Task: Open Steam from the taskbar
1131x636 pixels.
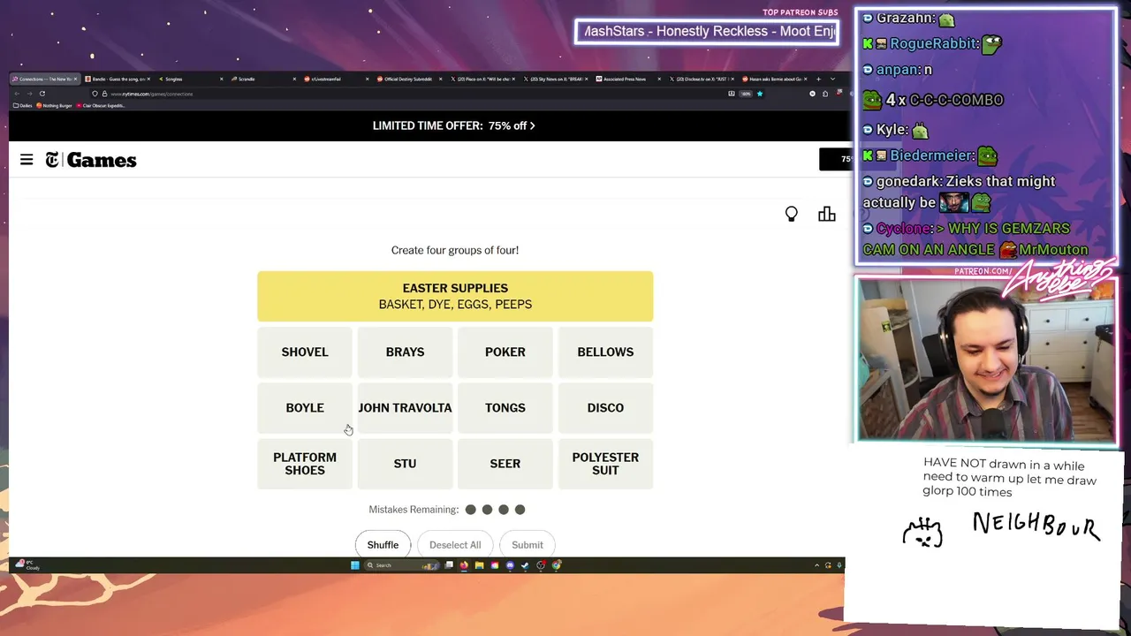Action: [x=525, y=565]
